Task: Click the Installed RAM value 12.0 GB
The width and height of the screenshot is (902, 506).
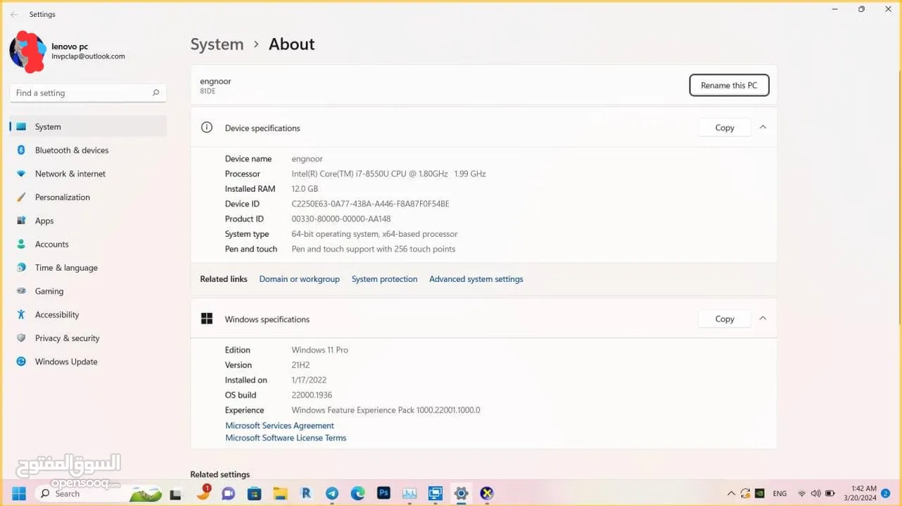Action: (x=305, y=188)
